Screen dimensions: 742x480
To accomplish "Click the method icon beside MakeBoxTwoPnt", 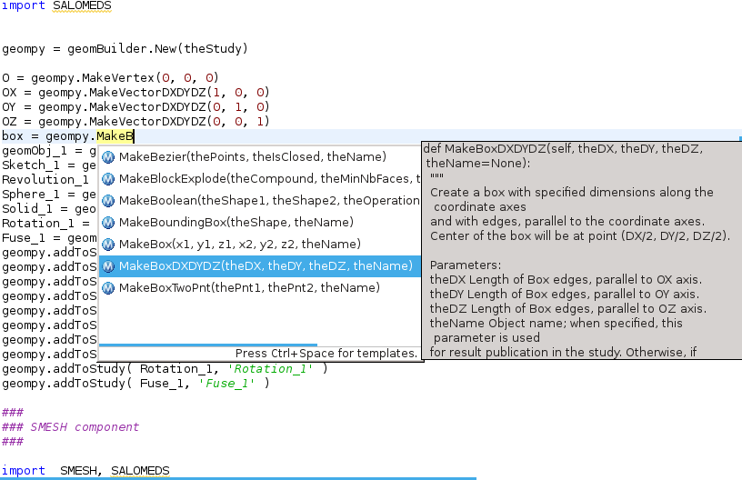I will 108,288.
